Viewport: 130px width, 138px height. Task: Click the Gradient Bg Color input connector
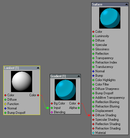(x=52, y=103)
